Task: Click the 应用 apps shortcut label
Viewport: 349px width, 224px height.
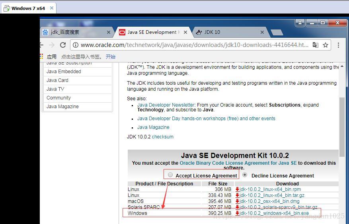Action: click(x=51, y=57)
